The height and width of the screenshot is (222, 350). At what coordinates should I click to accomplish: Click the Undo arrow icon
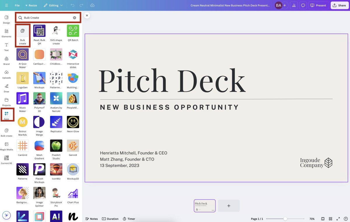[x=72, y=5]
